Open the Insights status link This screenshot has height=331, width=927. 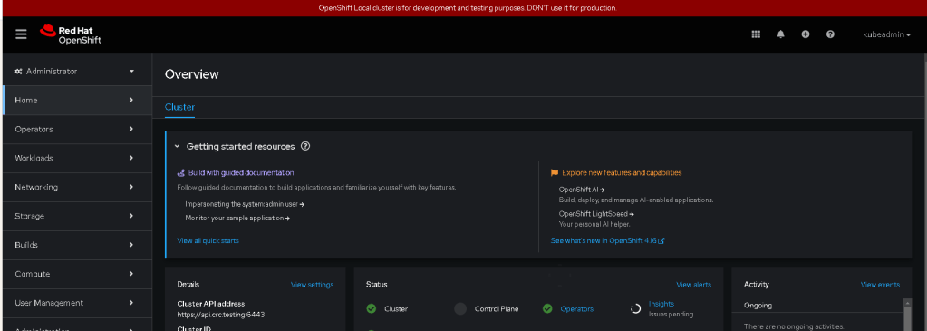661,304
